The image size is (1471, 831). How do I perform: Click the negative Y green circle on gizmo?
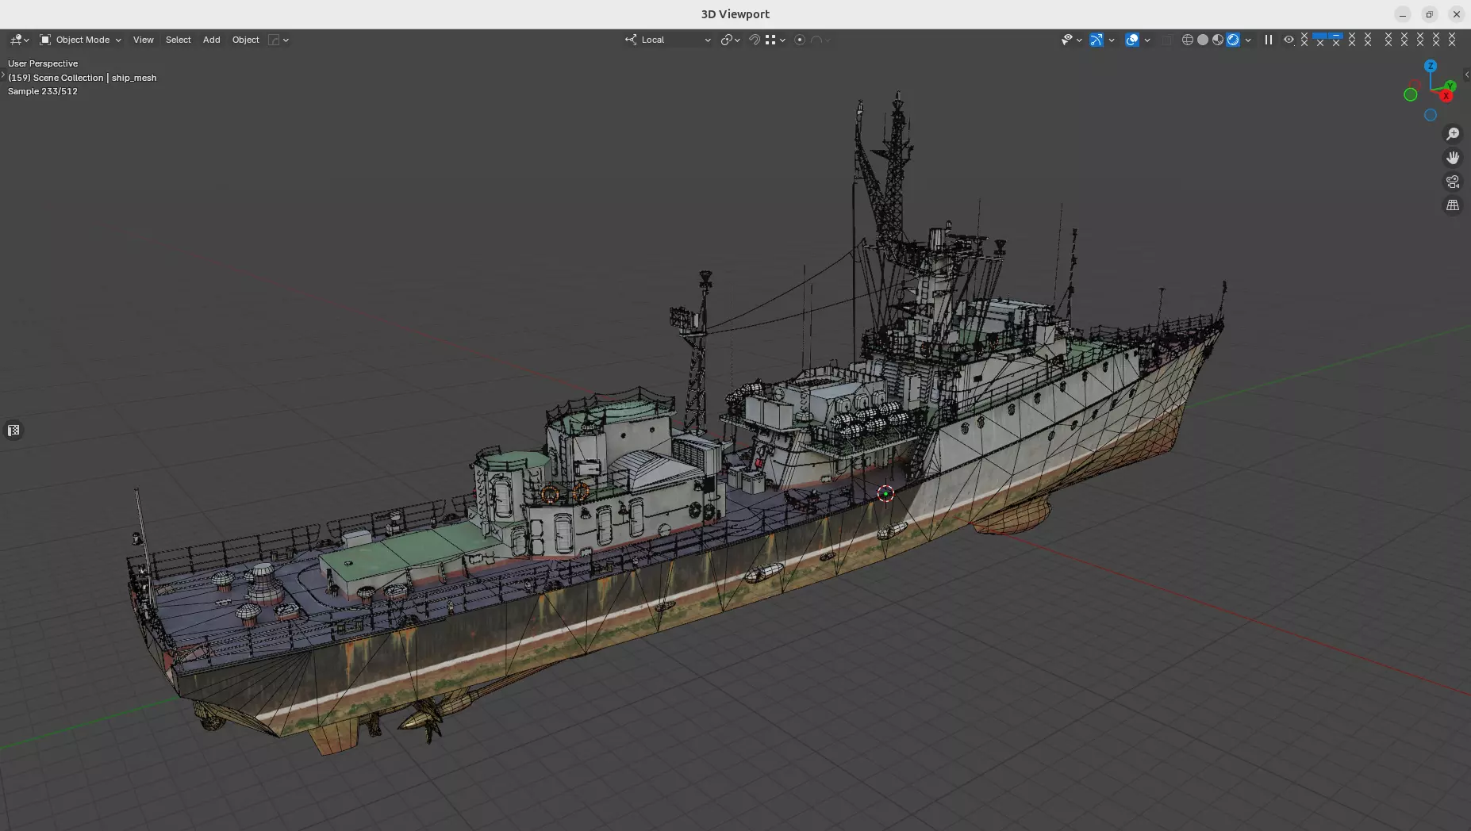pyautogui.click(x=1411, y=94)
